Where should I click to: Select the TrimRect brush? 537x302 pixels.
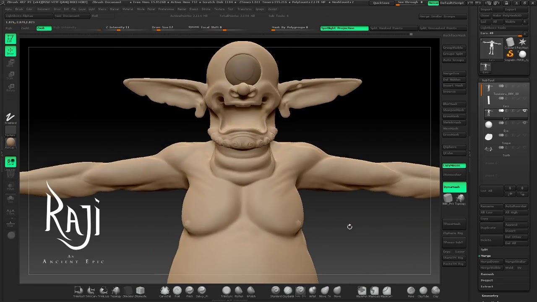(x=78, y=291)
